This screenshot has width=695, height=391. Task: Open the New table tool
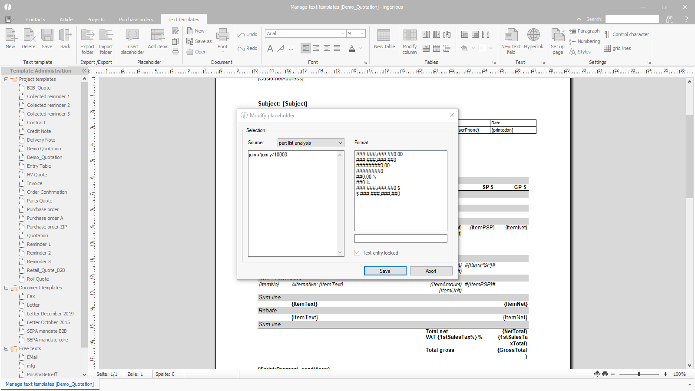point(384,36)
